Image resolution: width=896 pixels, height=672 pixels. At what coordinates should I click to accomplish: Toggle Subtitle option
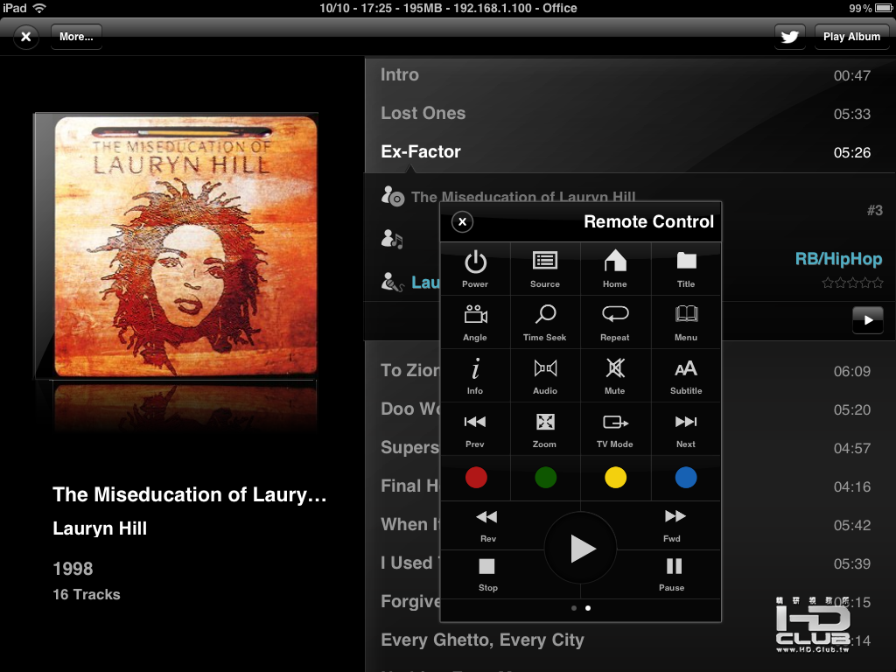686,376
